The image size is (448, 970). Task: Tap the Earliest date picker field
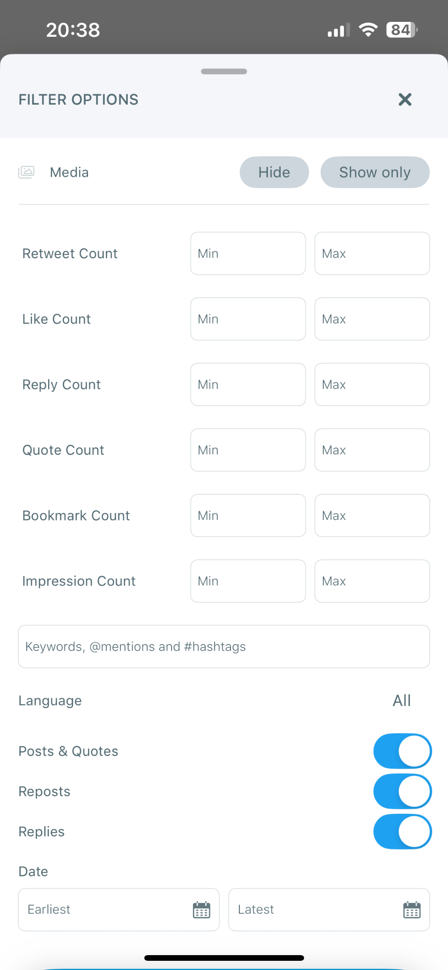pos(101,910)
